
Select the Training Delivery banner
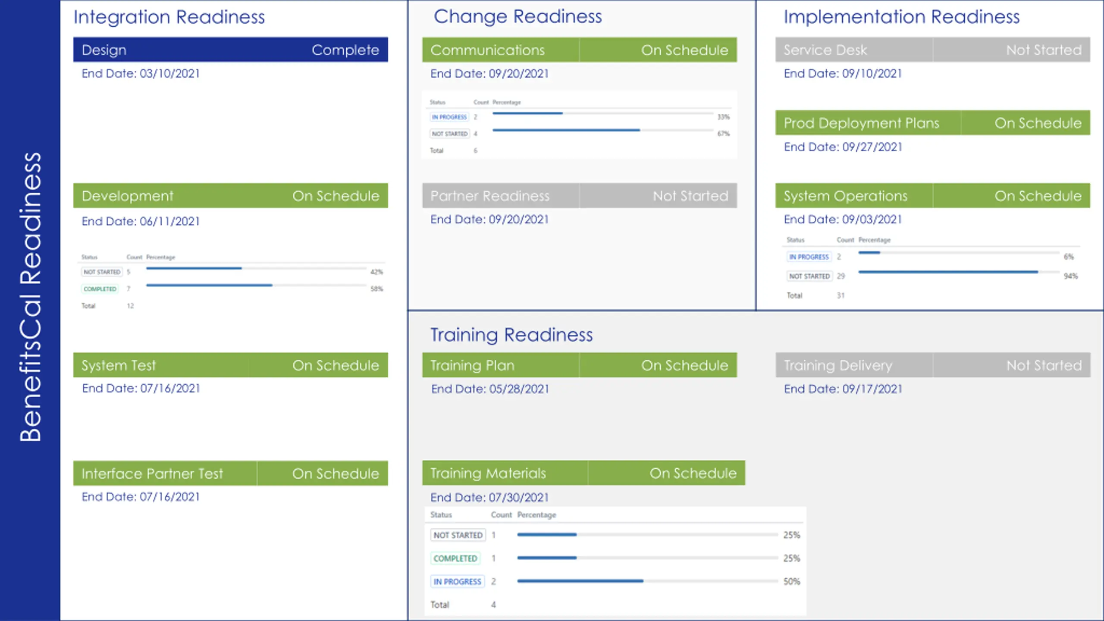tap(933, 365)
